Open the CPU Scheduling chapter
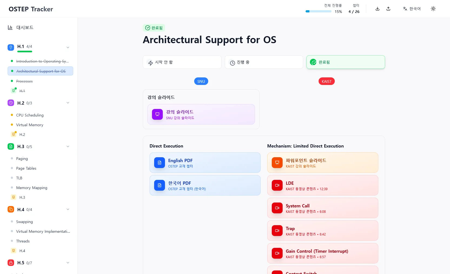The height and width of the screenshot is (274, 450). click(40, 115)
